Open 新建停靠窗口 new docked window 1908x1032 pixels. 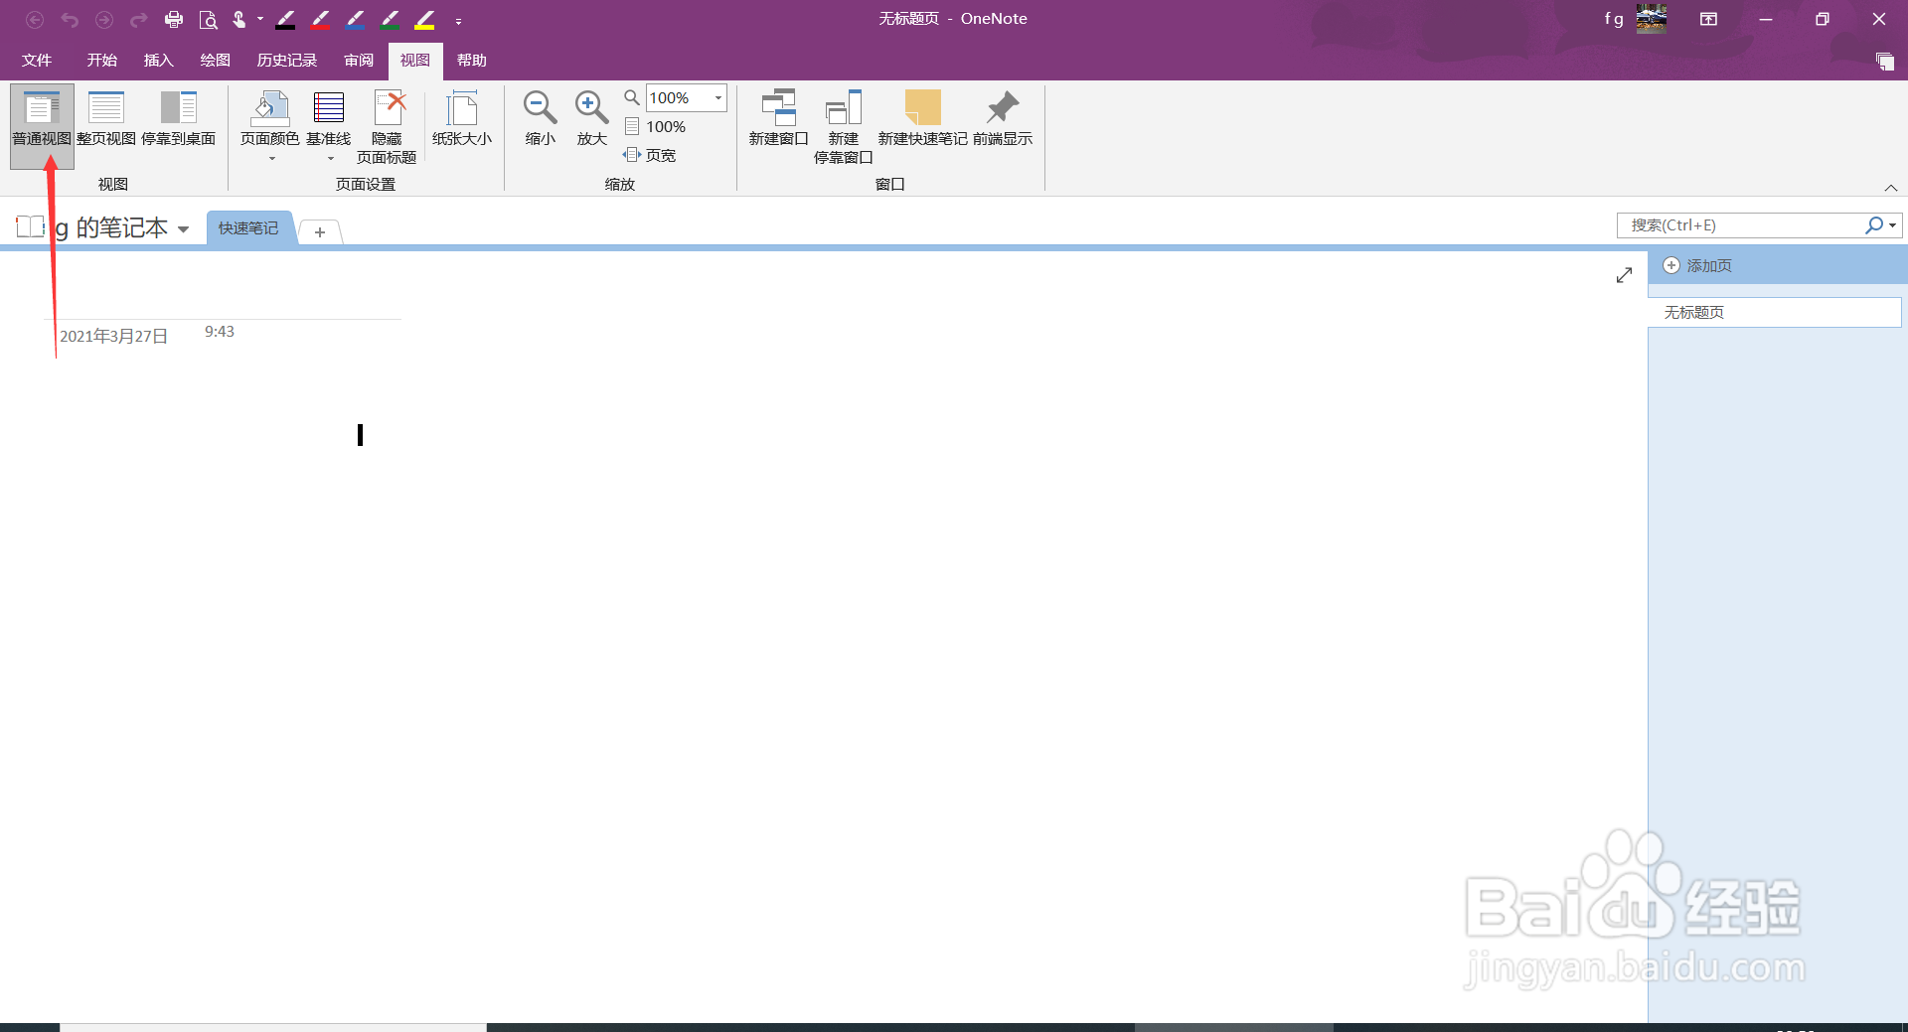[x=844, y=127]
